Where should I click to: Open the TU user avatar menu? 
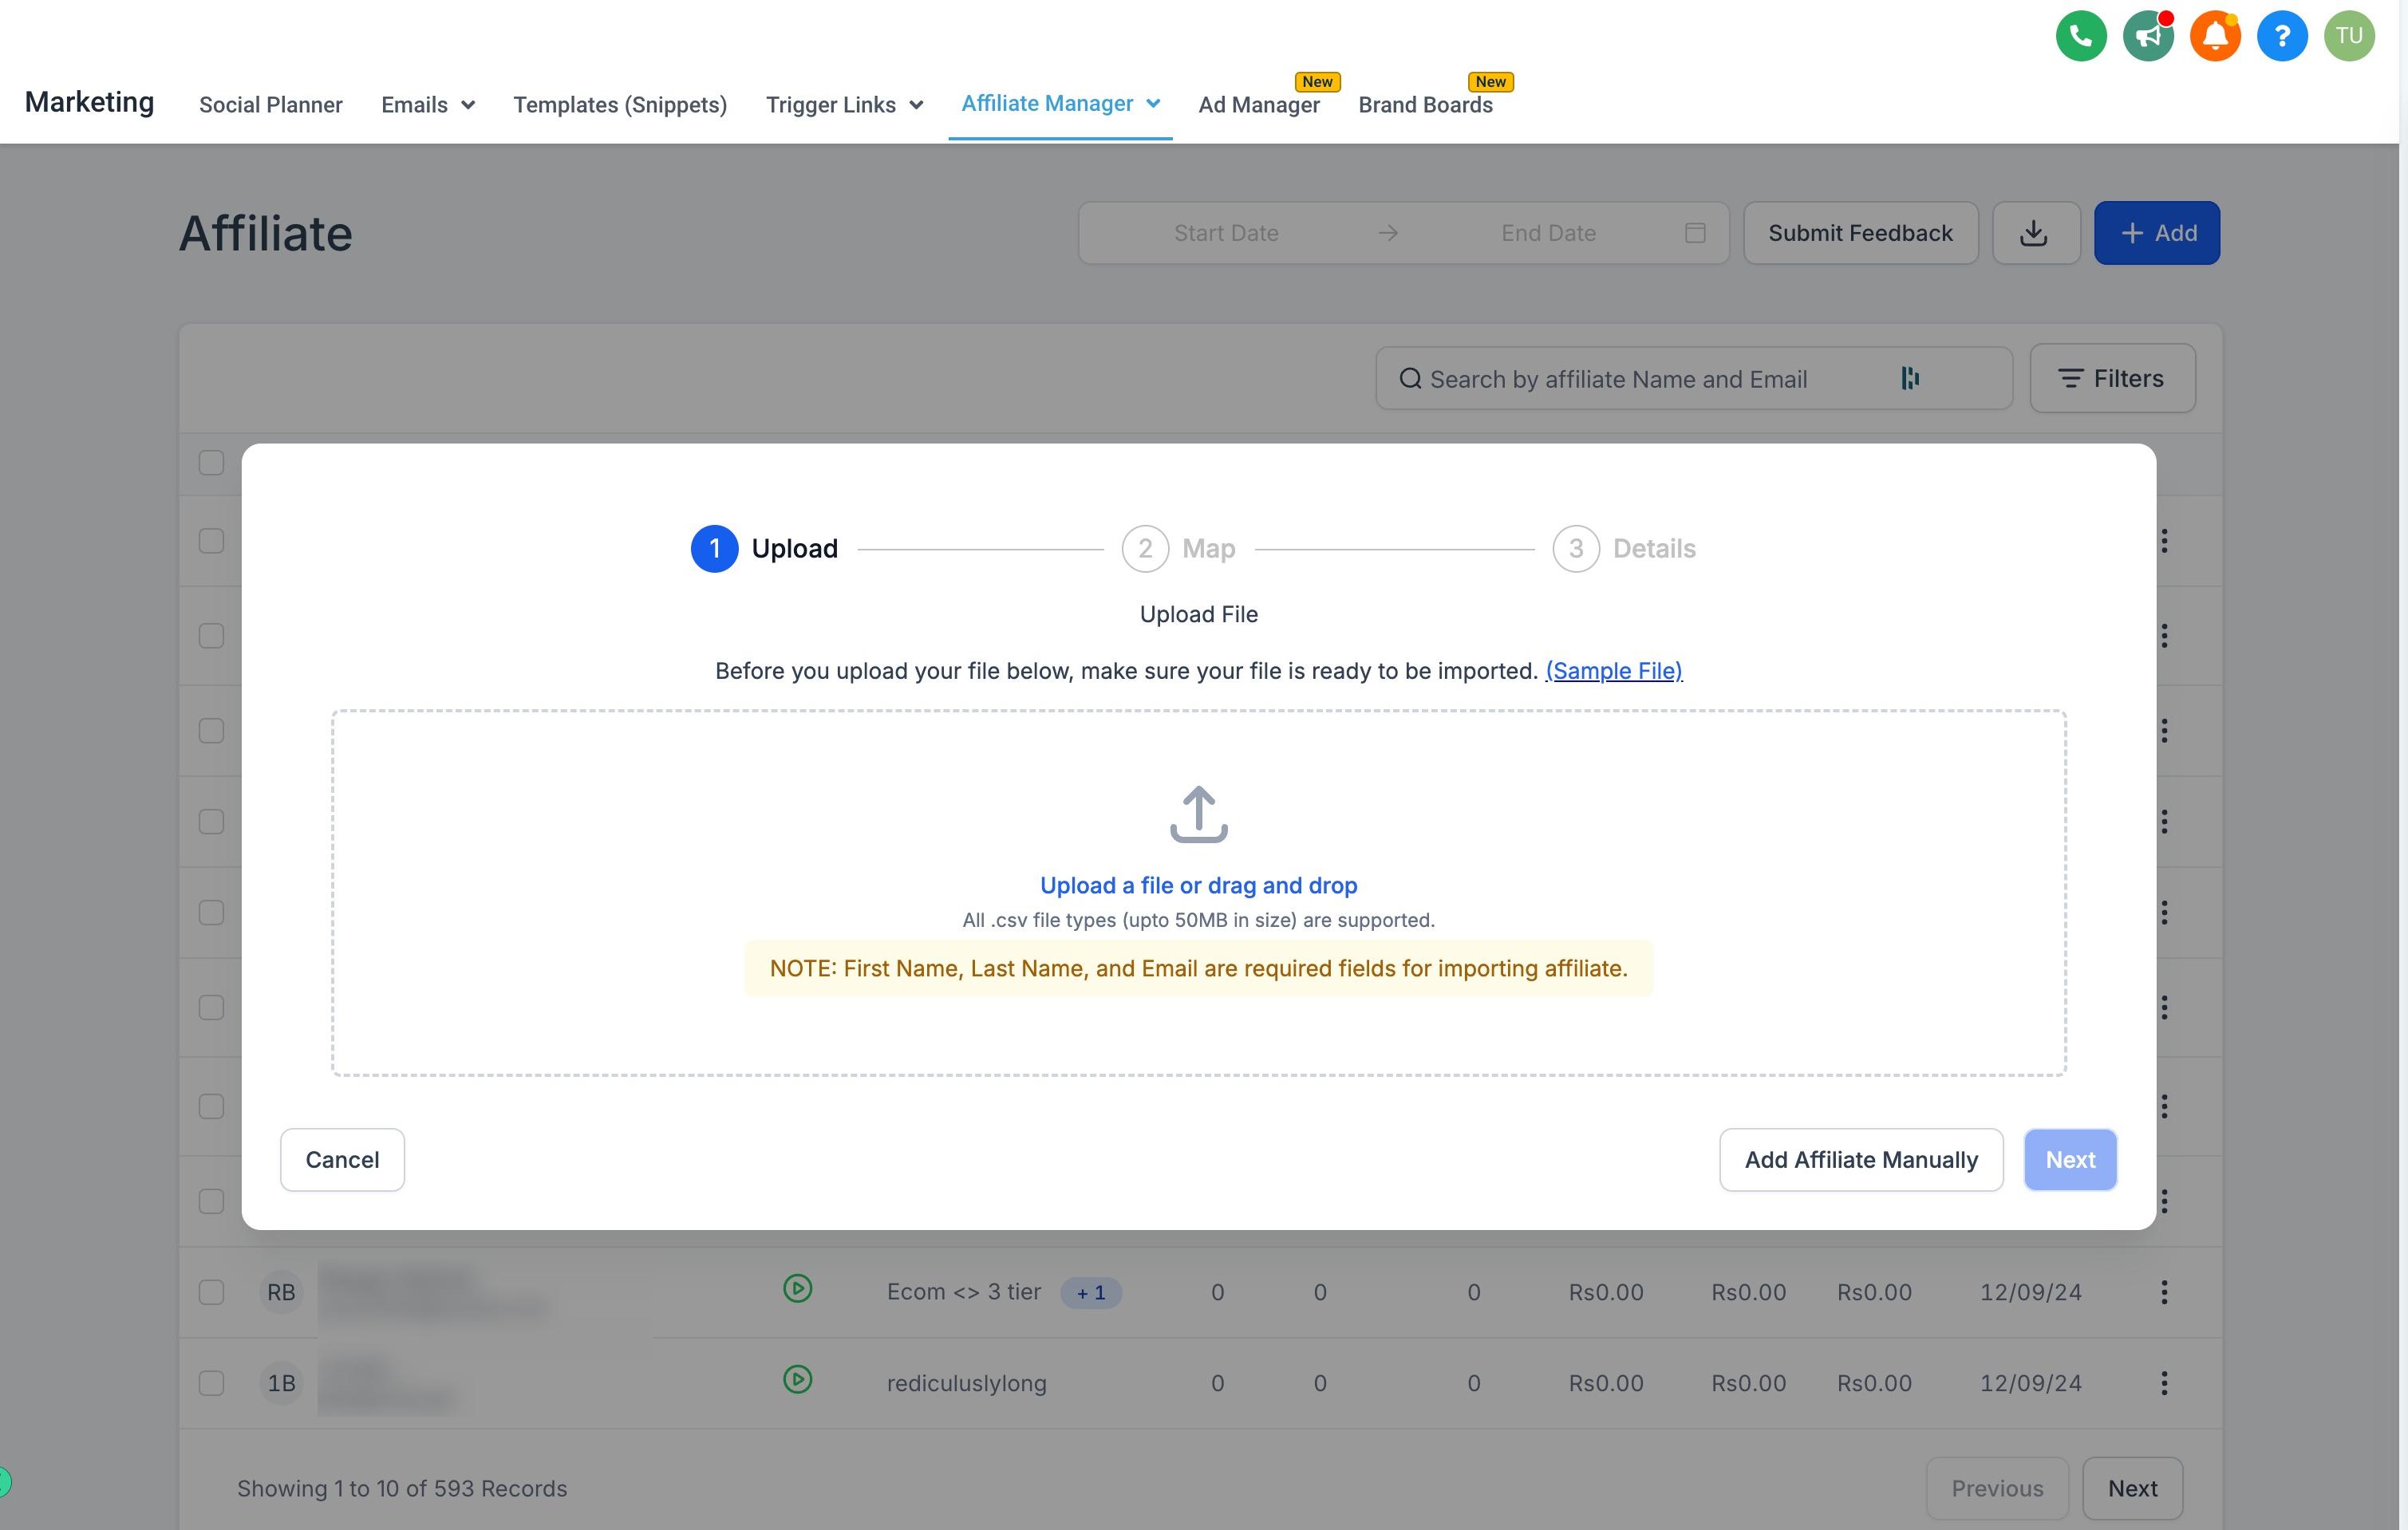pyautogui.click(x=2349, y=36)
